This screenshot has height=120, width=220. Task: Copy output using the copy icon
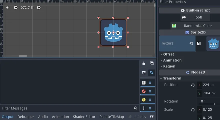pyautogui.click(x=152, y=63)
